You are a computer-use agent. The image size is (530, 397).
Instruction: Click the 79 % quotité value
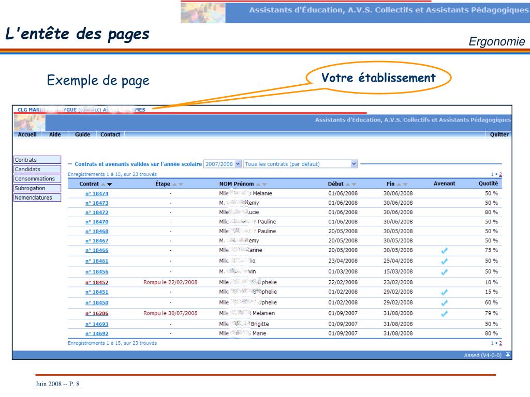point(491,313)
